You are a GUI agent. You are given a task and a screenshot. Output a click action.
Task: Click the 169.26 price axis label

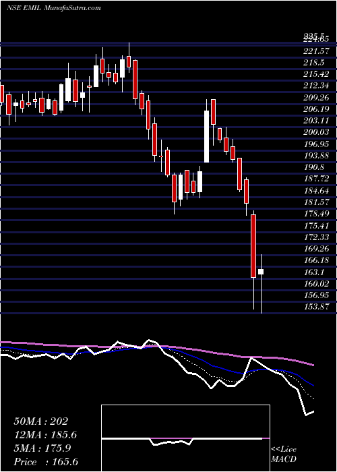(x=316, y=248)
